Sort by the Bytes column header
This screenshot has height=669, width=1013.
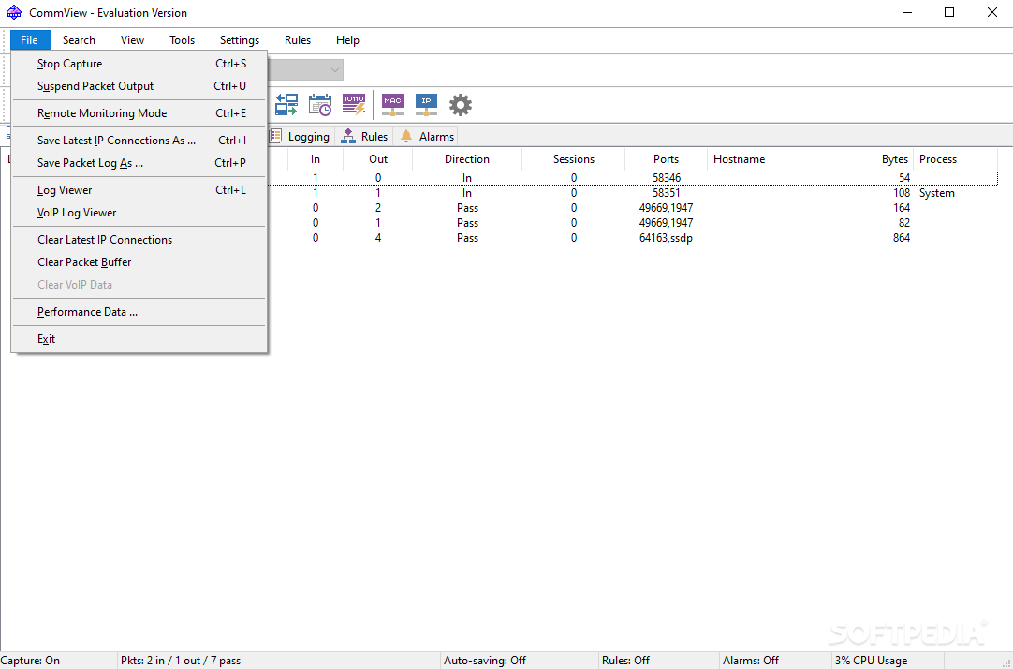(x=878, y=159)
